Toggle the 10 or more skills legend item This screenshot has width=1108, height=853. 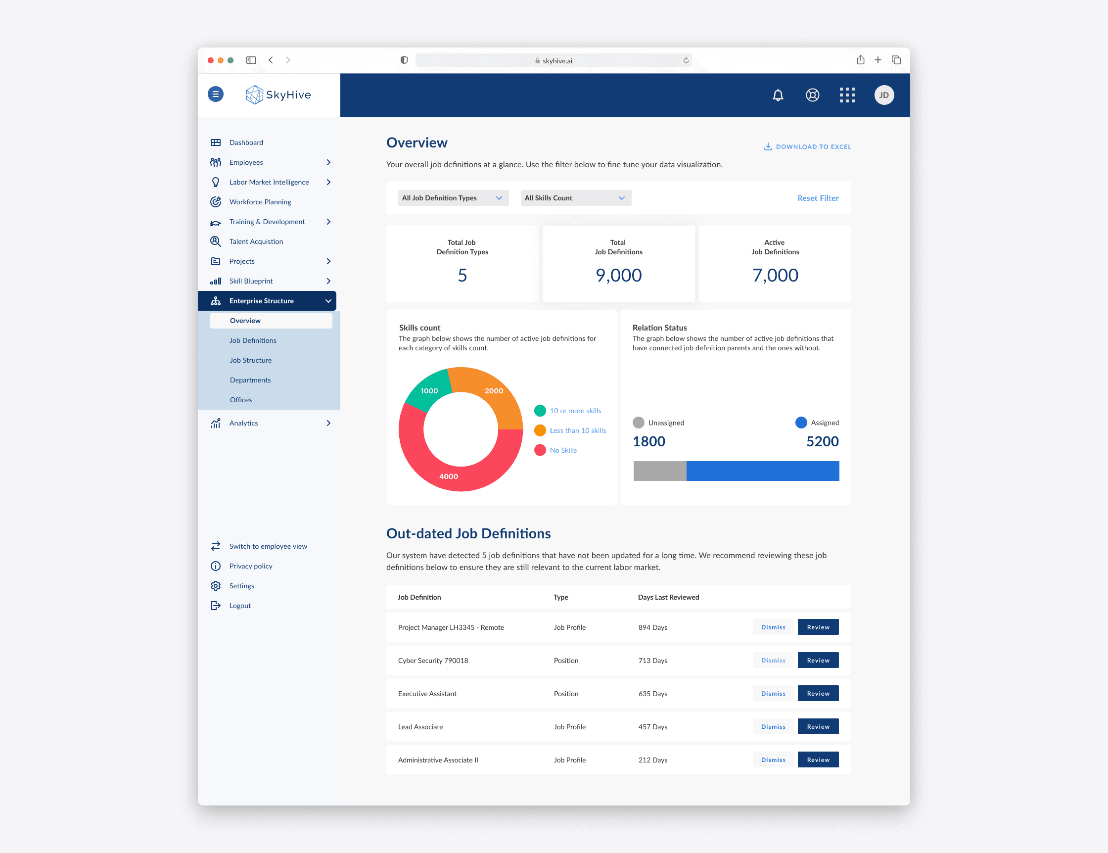pyautogui.click(x=575, y=411)
